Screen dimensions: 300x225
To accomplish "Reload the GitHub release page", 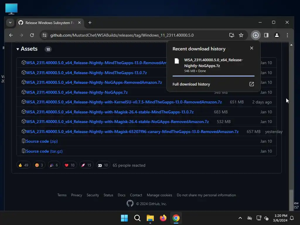I will point(32,35).
